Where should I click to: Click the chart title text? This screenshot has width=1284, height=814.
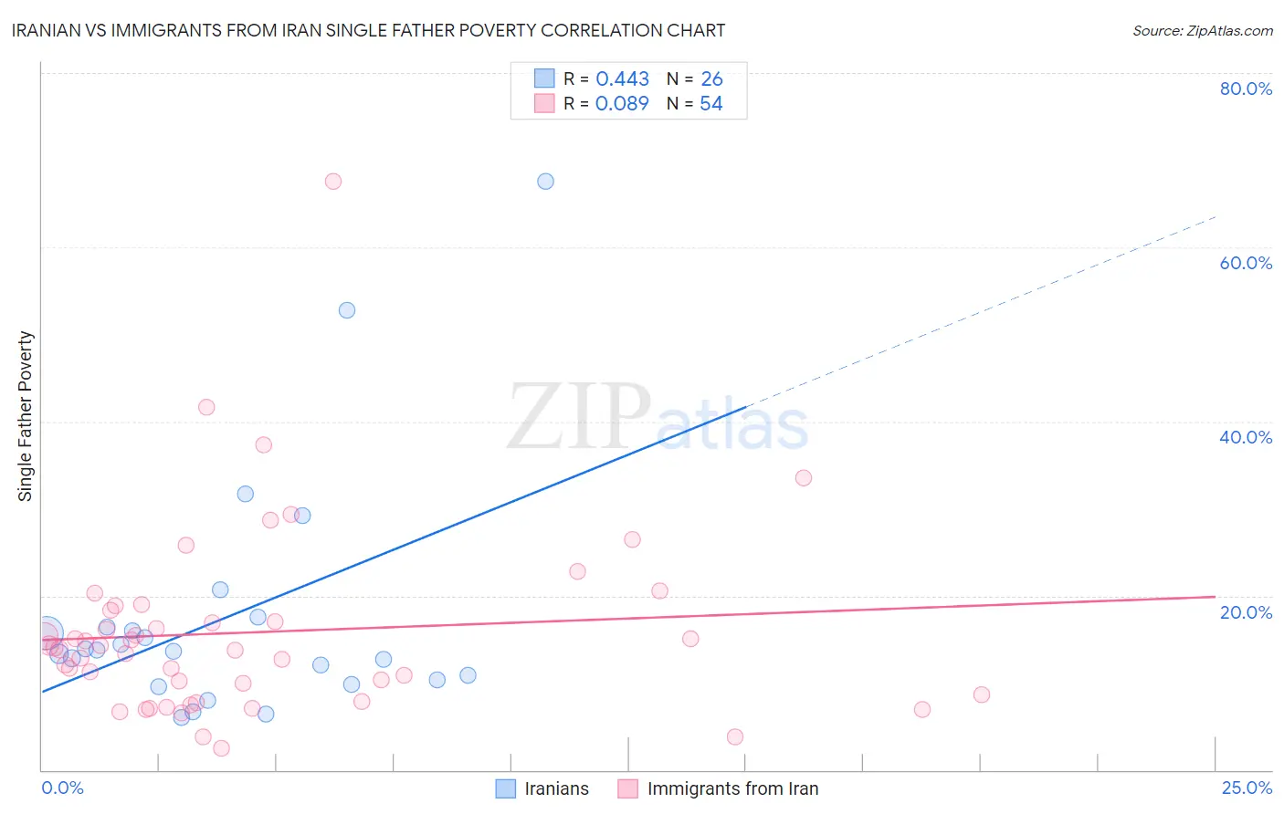pos(368,30)
